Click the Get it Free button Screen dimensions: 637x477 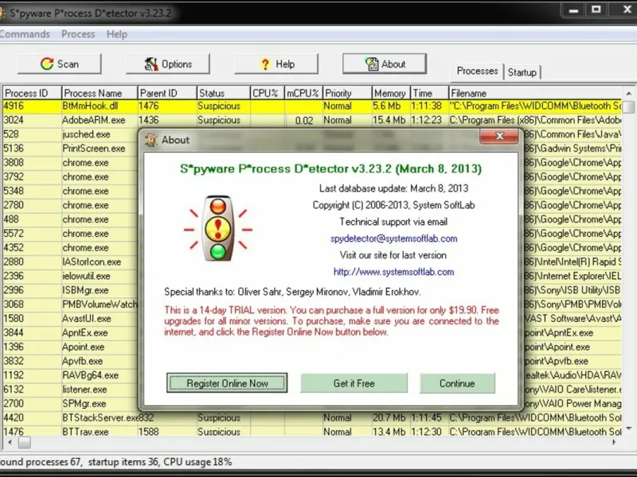pos(354,383)
